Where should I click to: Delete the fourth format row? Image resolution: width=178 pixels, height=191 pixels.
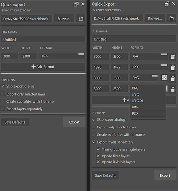tap(173, 89)
